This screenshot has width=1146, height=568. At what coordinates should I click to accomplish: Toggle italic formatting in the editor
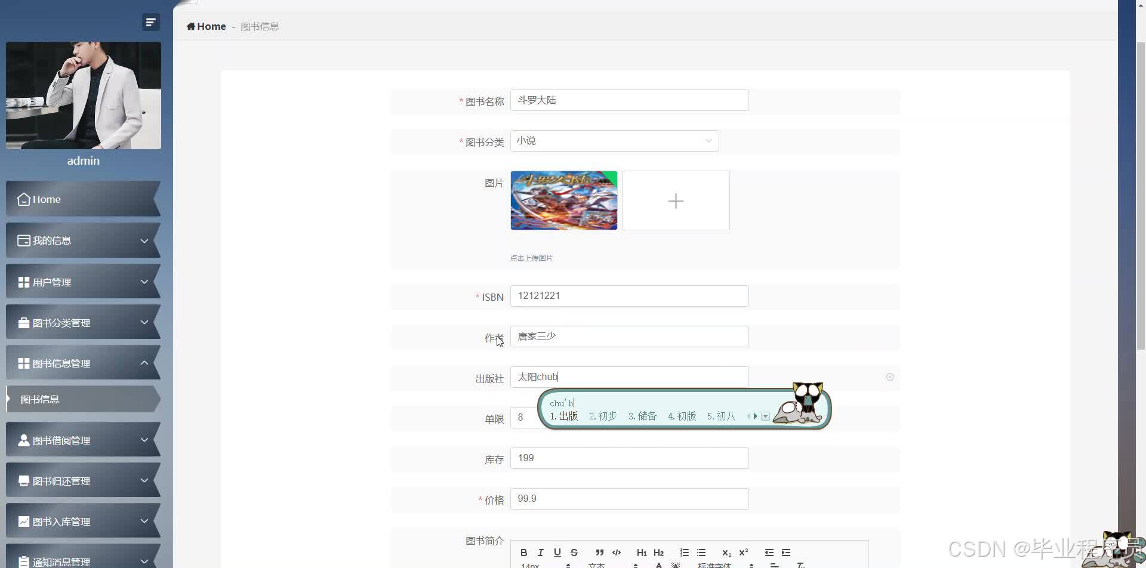[540, 552]
